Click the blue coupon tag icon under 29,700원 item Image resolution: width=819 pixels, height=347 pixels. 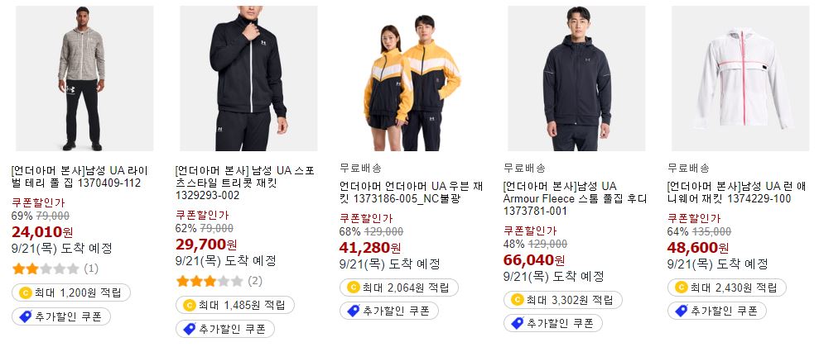point(190,329)
